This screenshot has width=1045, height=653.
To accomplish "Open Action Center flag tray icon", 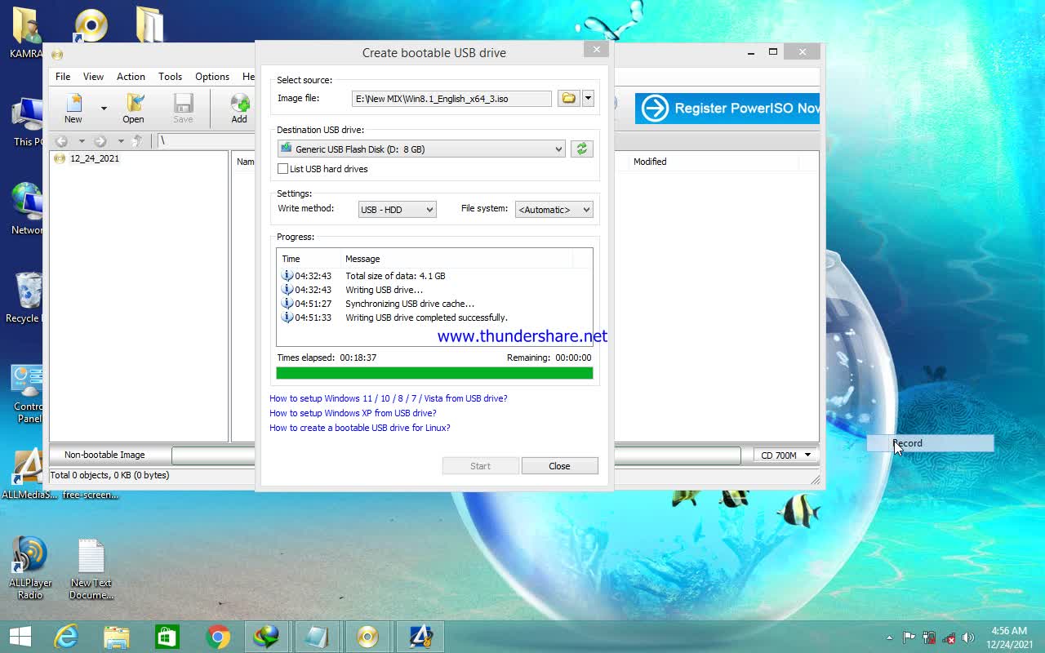I will pos(909,637).
